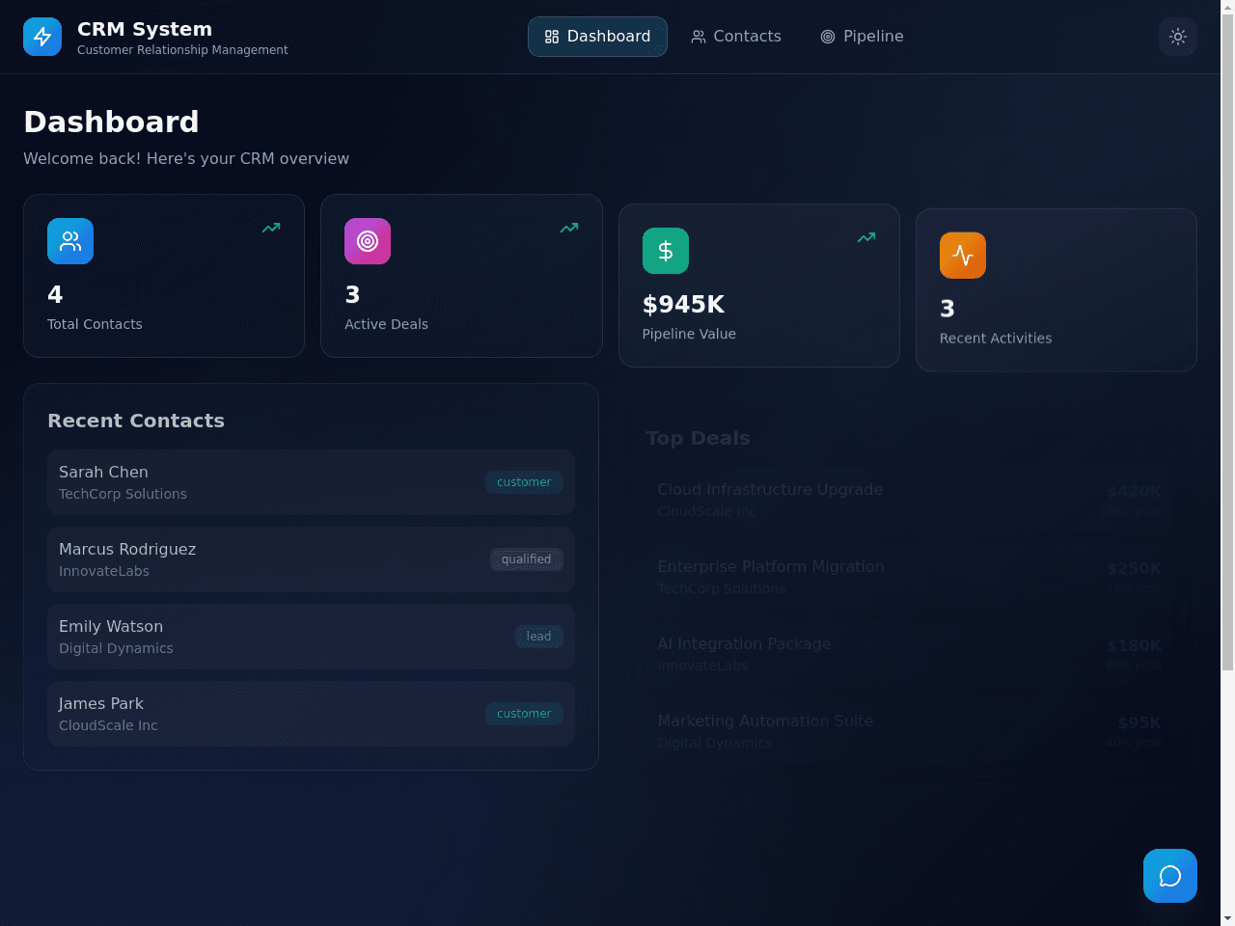The height and width of the screenshot is (926, 1235).
Task: Click the CloudScale Inc company under James Park
Action: tap(108, 725)
